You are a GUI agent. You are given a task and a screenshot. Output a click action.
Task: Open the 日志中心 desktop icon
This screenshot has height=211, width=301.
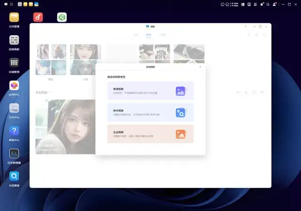click(14, 108)
